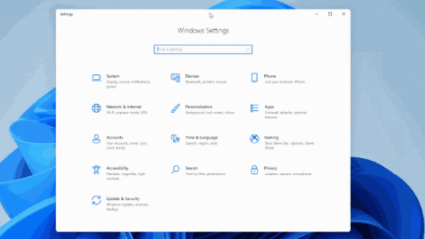This screenshot has height=239, width=425.
Task: Open the Network & Internet globe icon
Action: point(96,108)
